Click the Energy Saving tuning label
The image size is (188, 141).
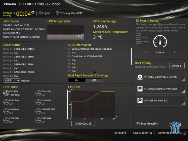coord(142,42)
